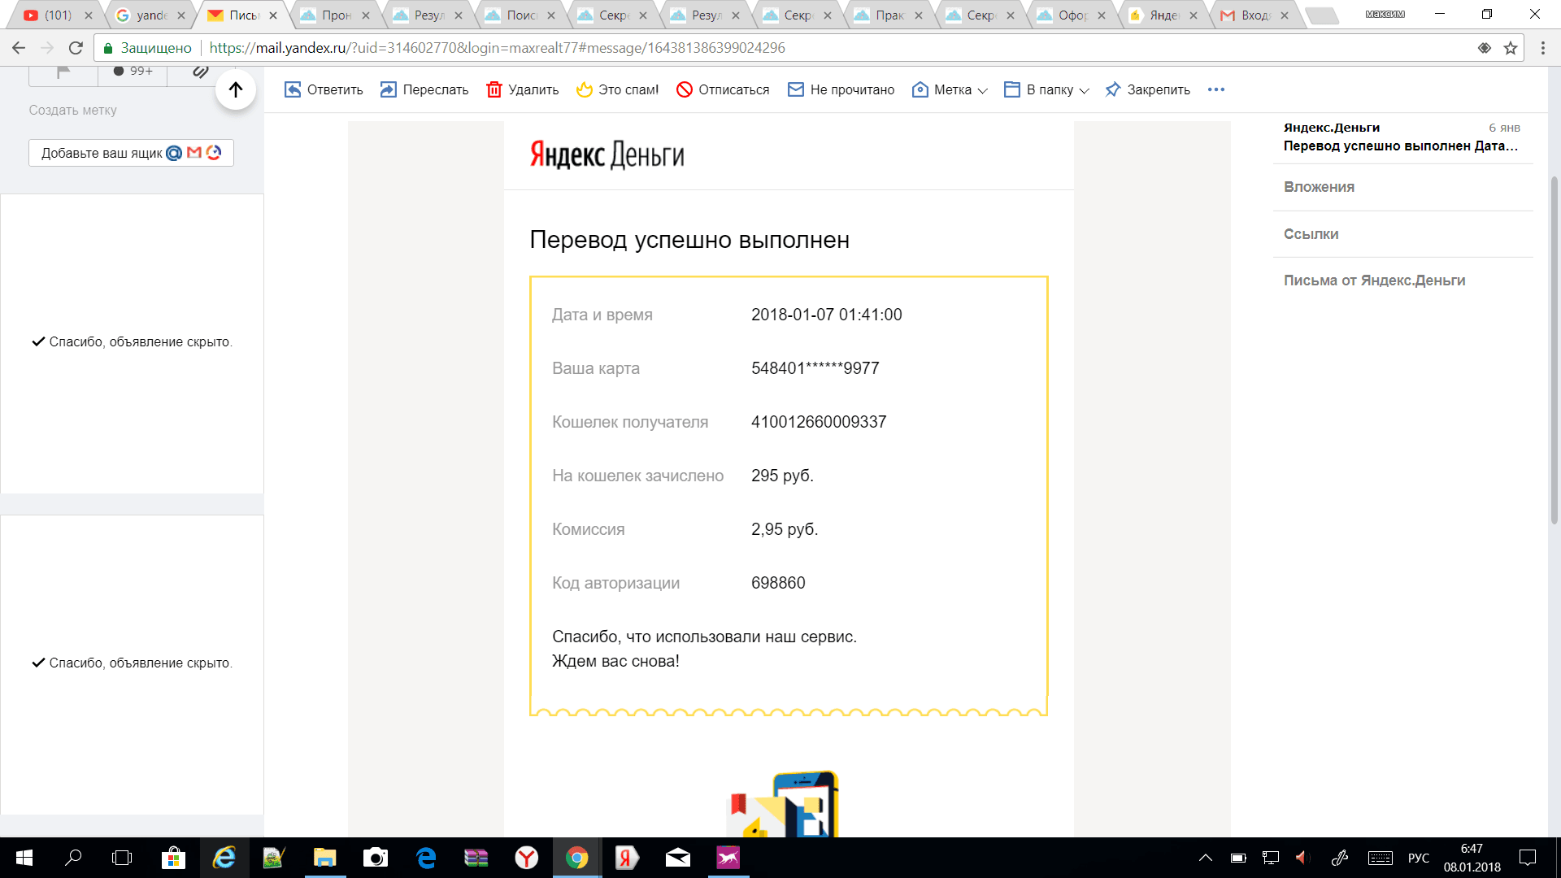Viewport: 1561px width, 878px height.
Task: Click the volume speaker tray icon
Action: (x=1302, y=858)
